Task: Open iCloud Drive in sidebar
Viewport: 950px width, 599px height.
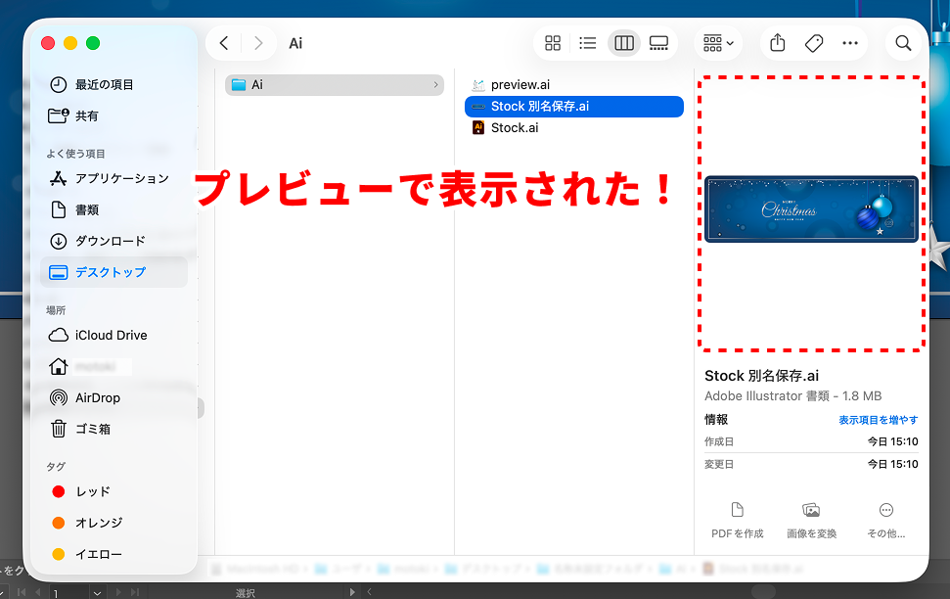Action: [x=113, y=336]
